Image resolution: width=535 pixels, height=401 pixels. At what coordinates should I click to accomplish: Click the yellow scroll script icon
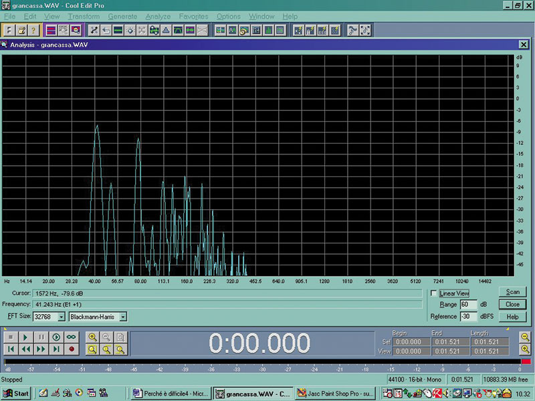pos(21,30)
